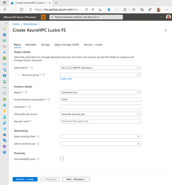Open Dashboard icon in the sidebar
Viewport: 172px width, 185px height.
pyautogui.click(x=5, y=41)
